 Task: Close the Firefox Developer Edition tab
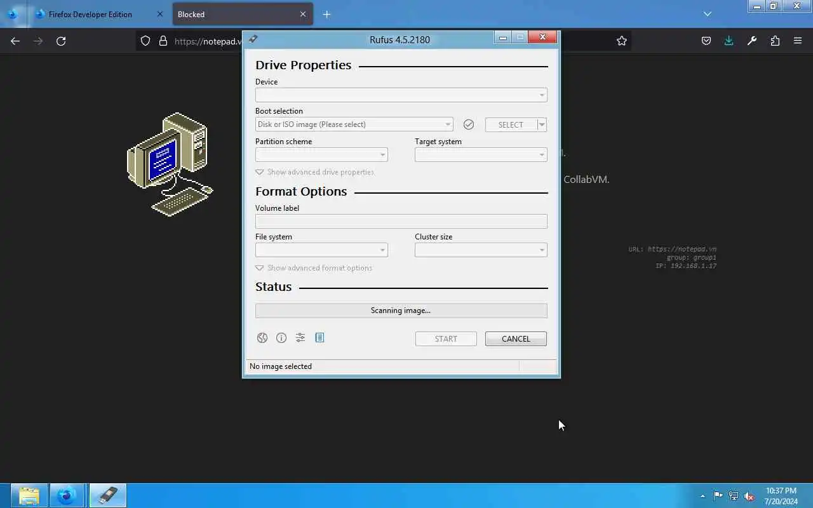pyautogui.click(x=160, y=14)
